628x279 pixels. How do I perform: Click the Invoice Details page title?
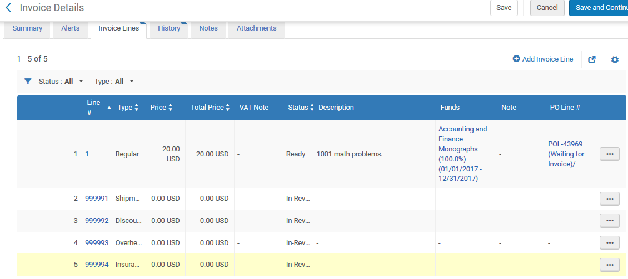click(52, 8)
